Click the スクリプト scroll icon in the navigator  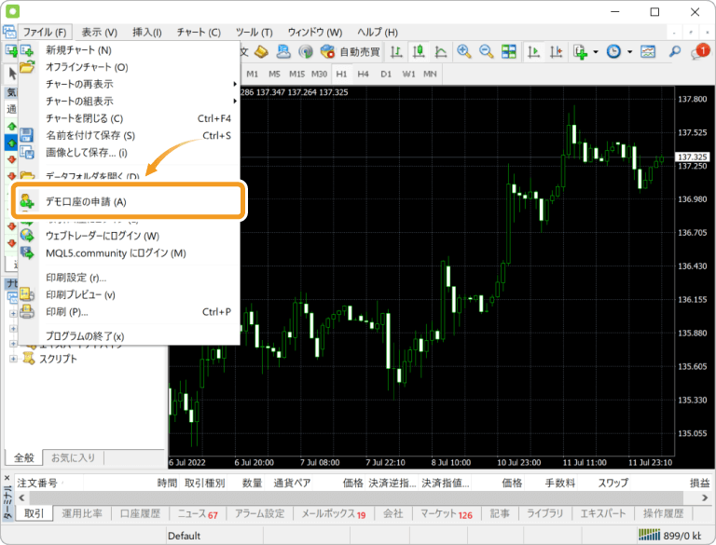29,359
